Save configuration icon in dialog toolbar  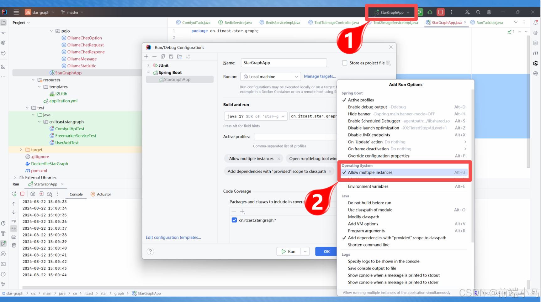tap(171, 56)
